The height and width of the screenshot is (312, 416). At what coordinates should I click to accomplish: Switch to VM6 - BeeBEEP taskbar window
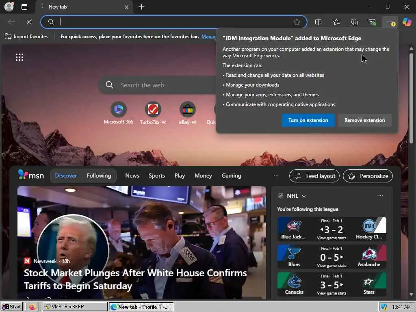(75, 307)
